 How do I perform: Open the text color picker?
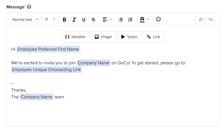pyautogui.click(x=144, y=19)
